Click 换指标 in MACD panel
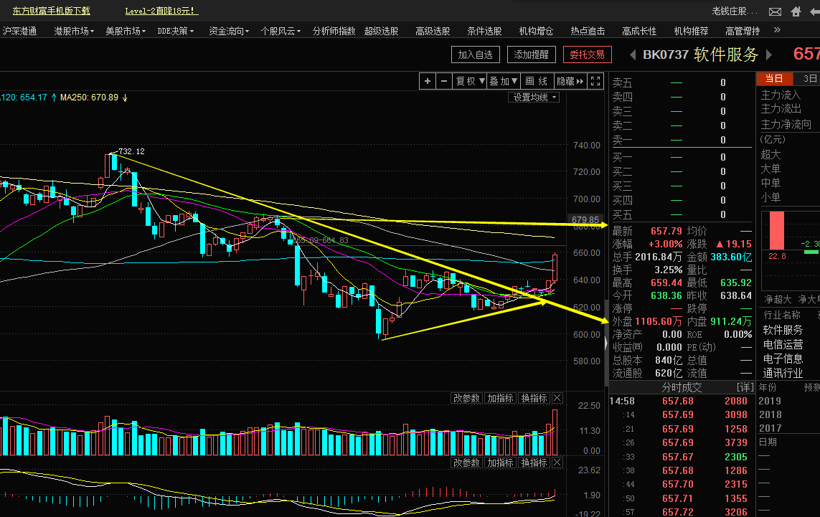This screenshot has width=820, height=517. tap(534, 463)
